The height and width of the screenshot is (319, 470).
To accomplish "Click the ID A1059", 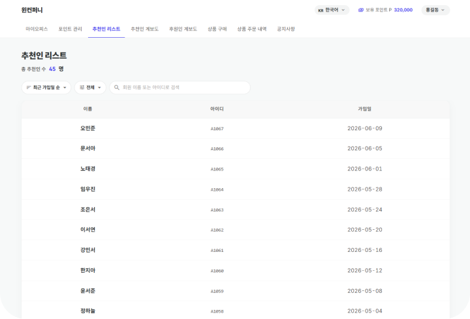I will pos(217,291).
